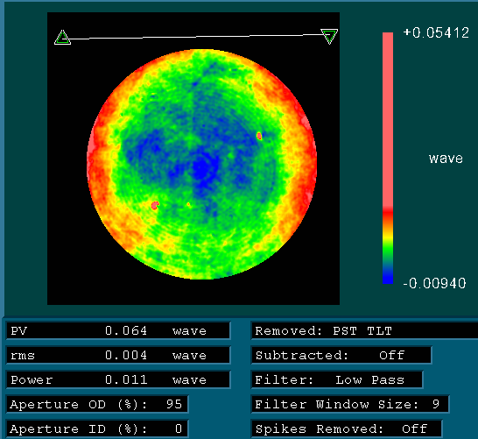Click the wave unit label beside the scale

click(446, 159)
